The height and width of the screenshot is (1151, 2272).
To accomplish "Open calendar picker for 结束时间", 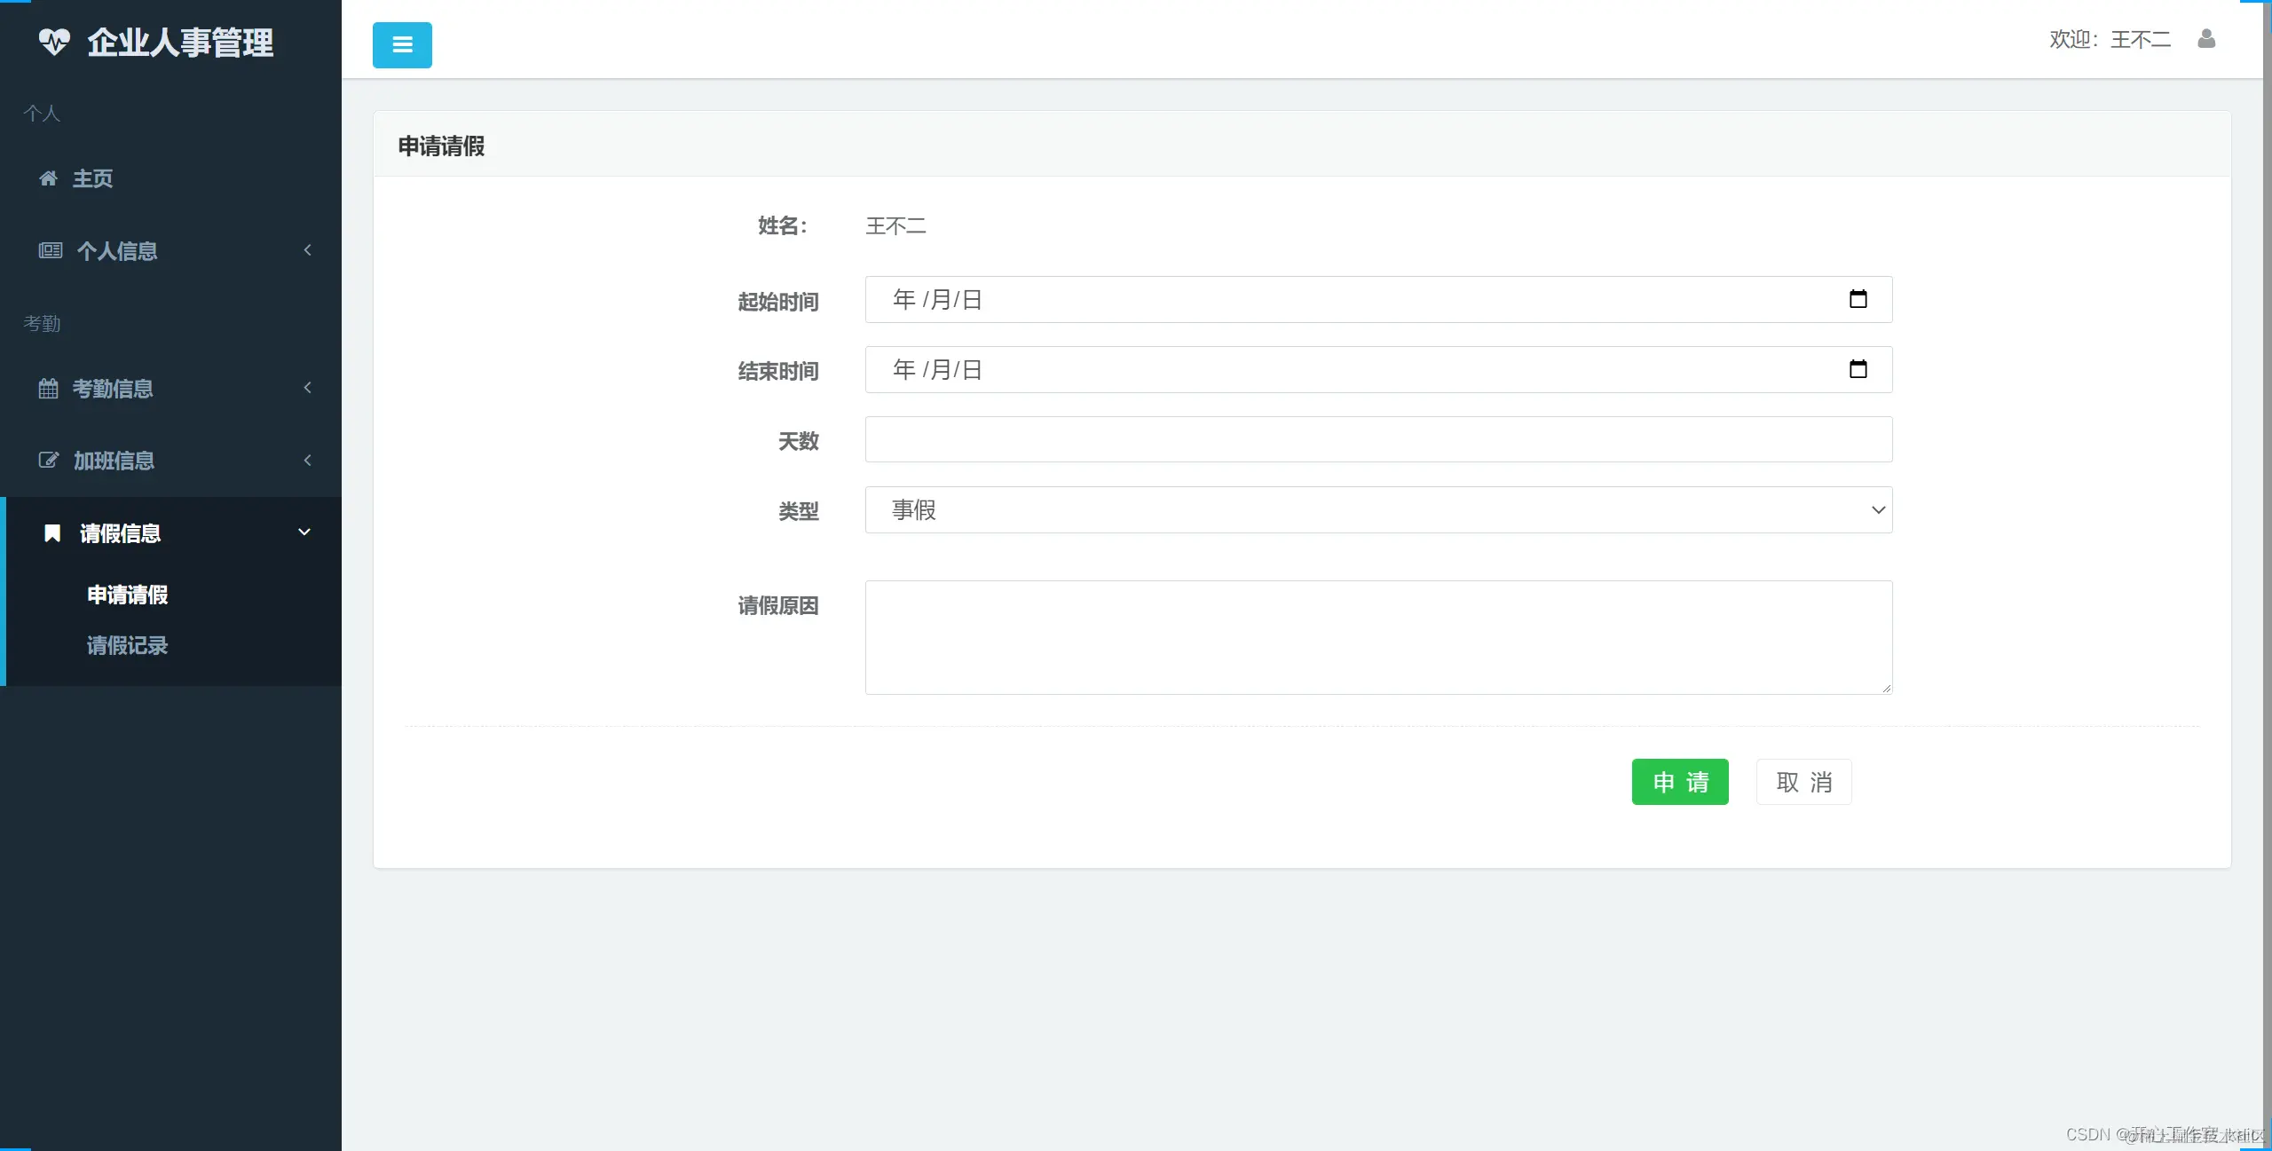I will 1858,370.
